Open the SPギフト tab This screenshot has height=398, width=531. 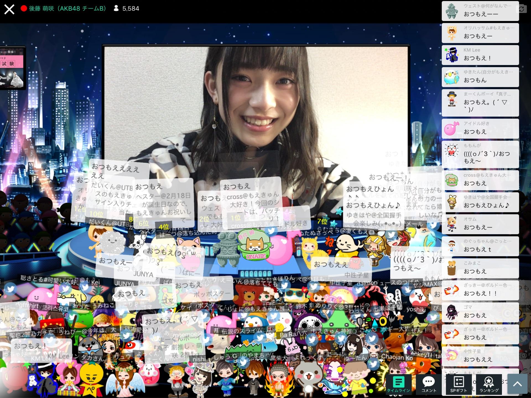point(459,384)
